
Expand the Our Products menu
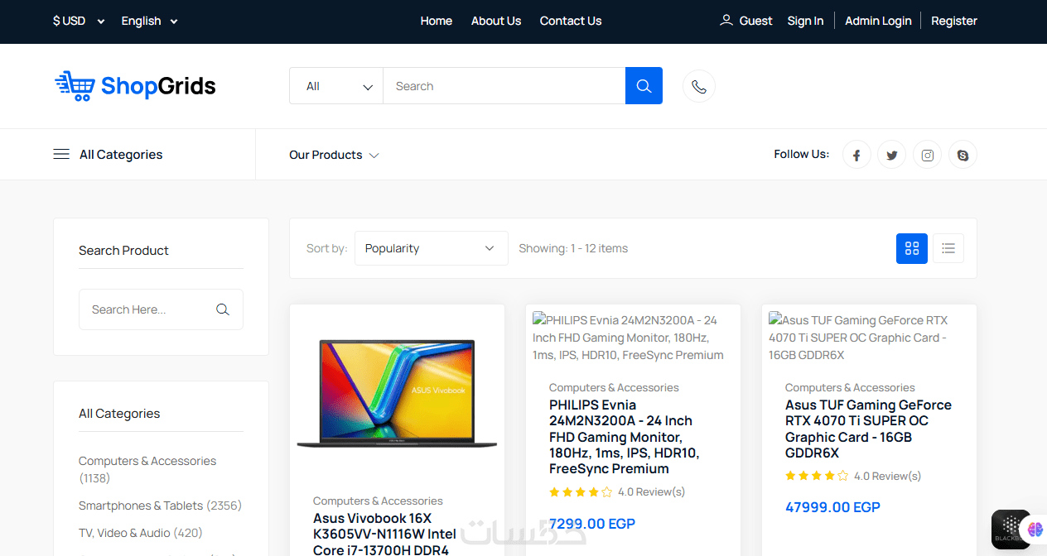pyautogui.click(x=334, y=155)
